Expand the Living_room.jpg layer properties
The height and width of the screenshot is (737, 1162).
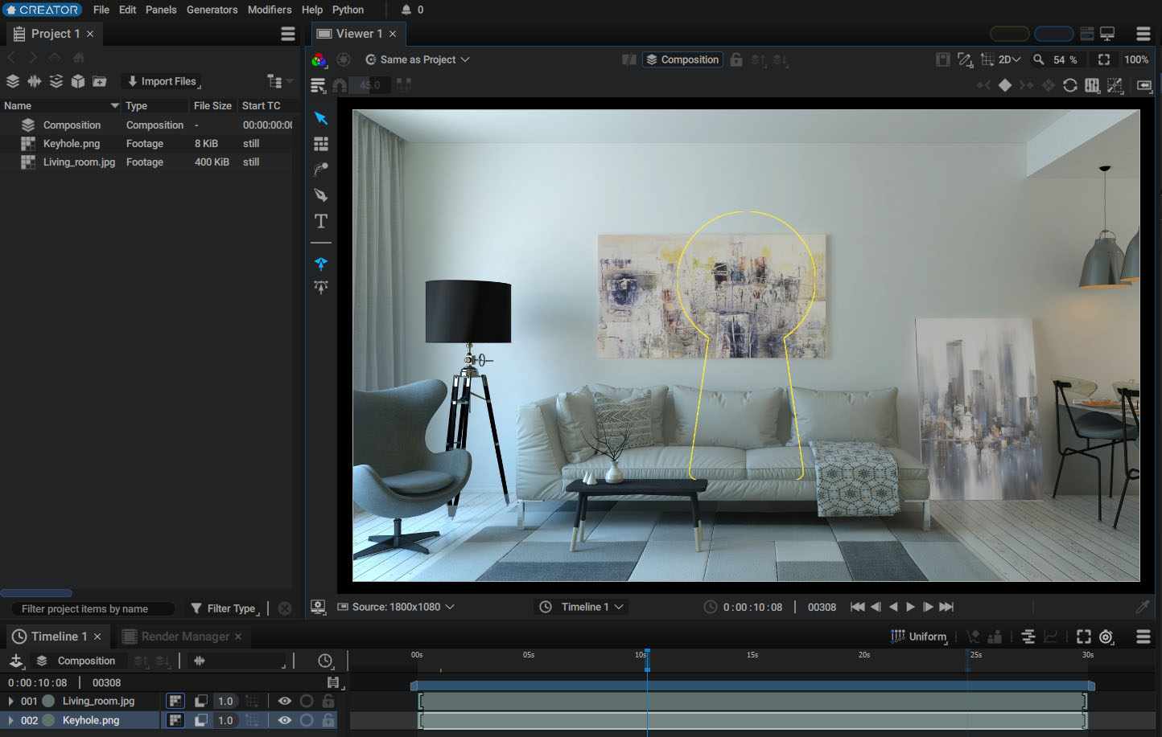point(10,701)
